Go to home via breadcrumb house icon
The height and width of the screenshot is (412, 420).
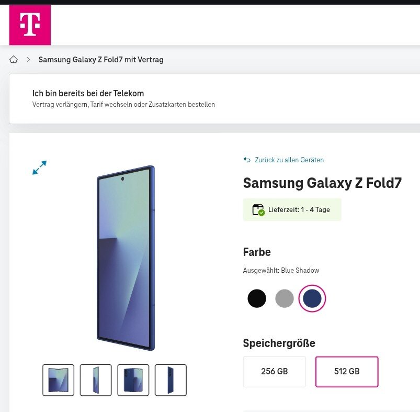coord(14,60)
